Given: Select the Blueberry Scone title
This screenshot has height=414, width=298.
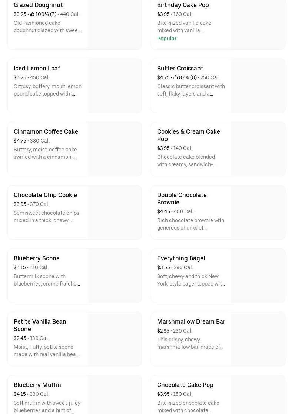Looking at the screenshot, I should 36,258.
